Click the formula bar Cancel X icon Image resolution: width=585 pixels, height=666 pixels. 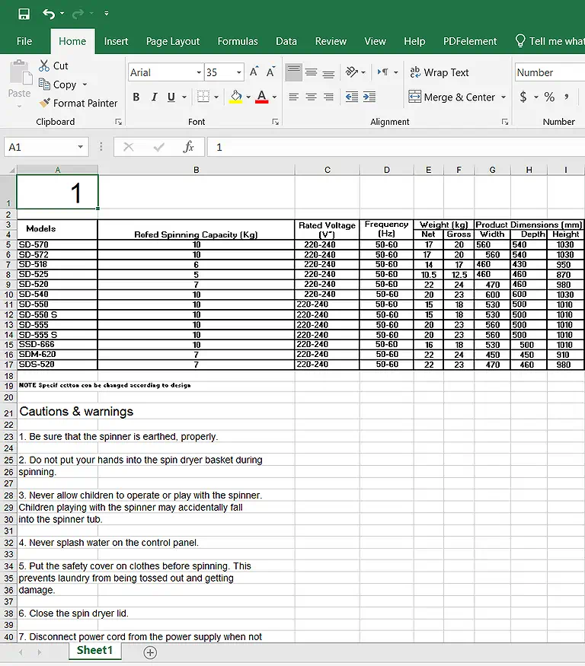pyautogui.click(x=129, y=147)
